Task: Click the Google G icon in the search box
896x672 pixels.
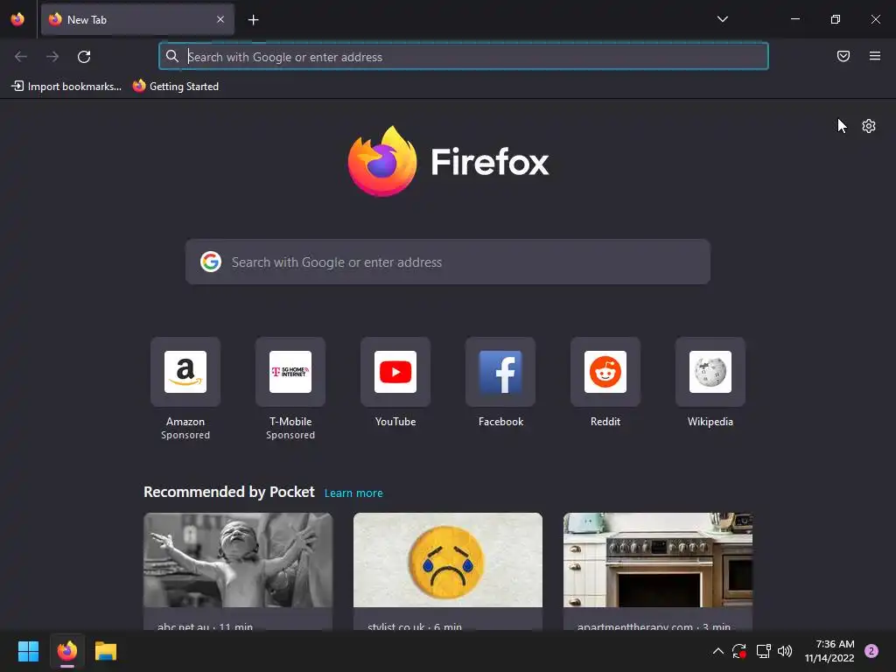Action: pos(211,262)
